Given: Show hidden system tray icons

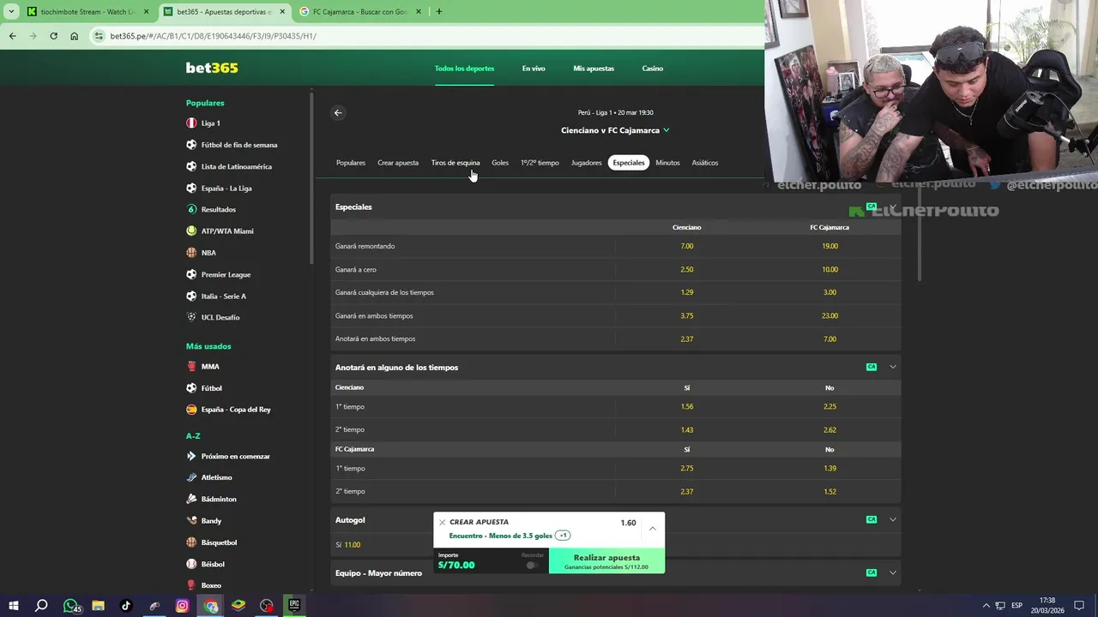Looking at the screenshot, I should click(x=986, y=605).
